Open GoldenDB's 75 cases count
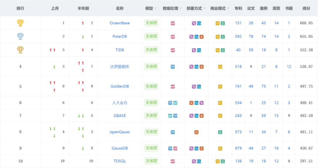 (x=264, y=86)
